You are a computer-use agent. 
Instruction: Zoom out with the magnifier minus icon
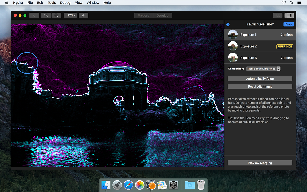coord(46,15)
